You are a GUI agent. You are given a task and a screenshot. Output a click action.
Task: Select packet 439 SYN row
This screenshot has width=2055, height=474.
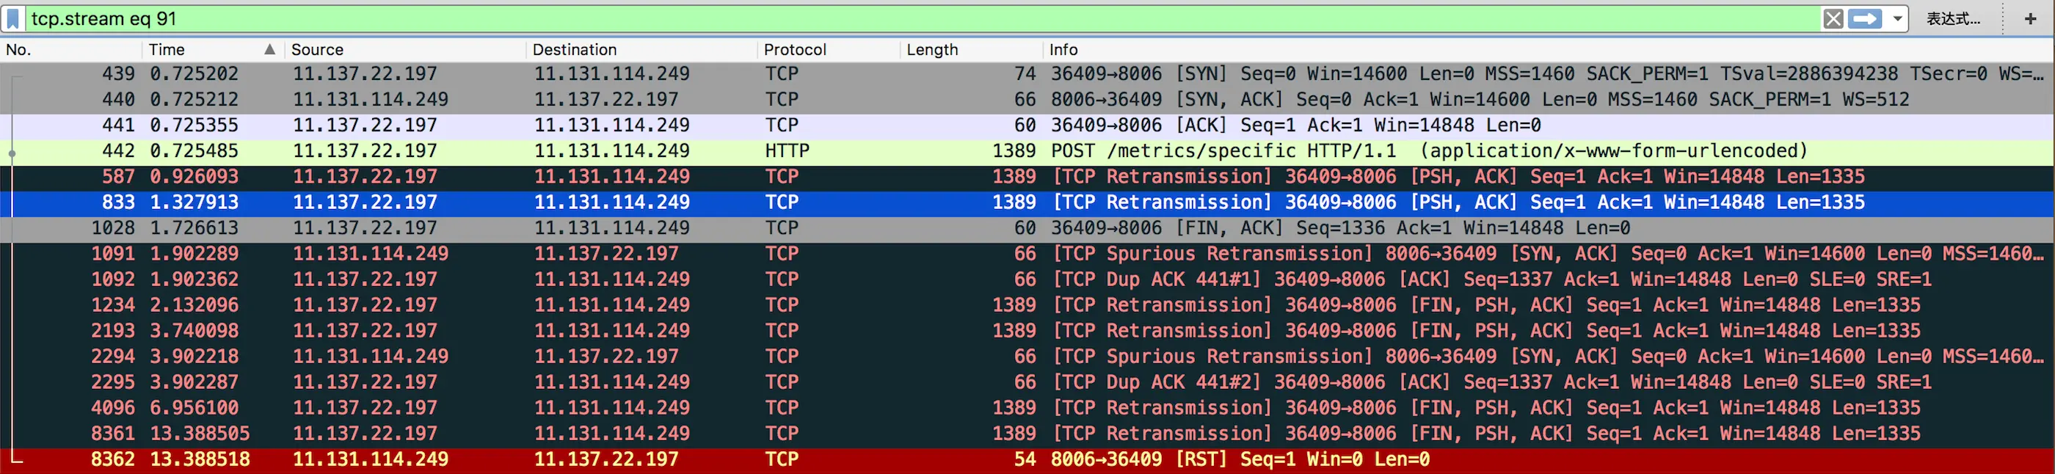(1027, 73)
